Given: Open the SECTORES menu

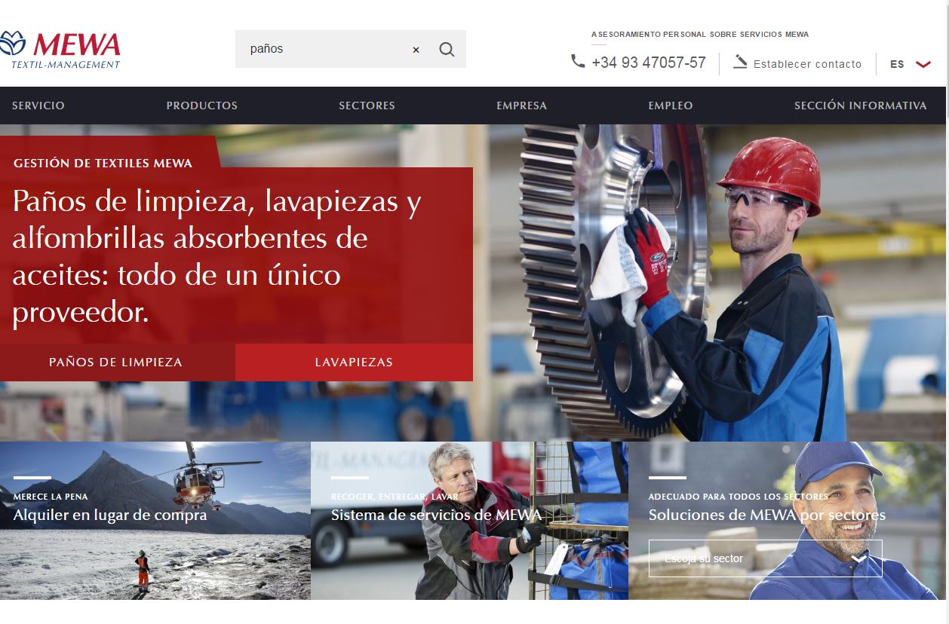Looking at the screenshot, I should click(x=367, y=106).
